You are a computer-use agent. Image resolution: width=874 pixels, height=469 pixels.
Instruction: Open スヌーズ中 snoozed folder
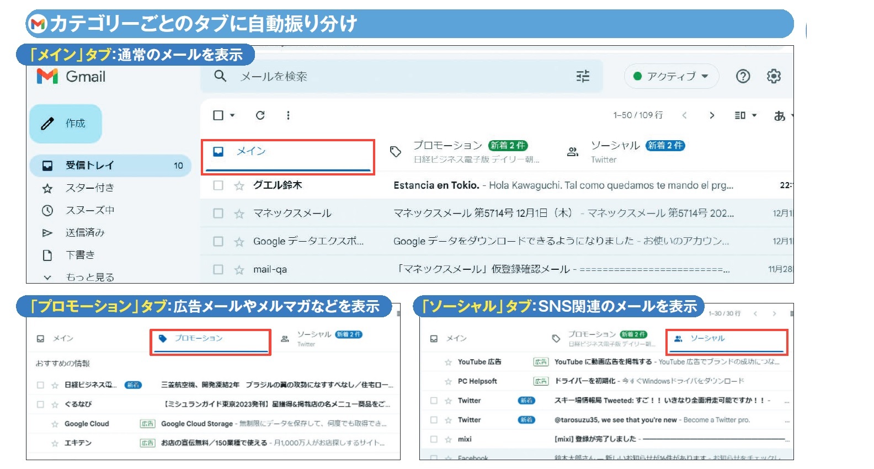pyautogui.click(x=89, y=210)
